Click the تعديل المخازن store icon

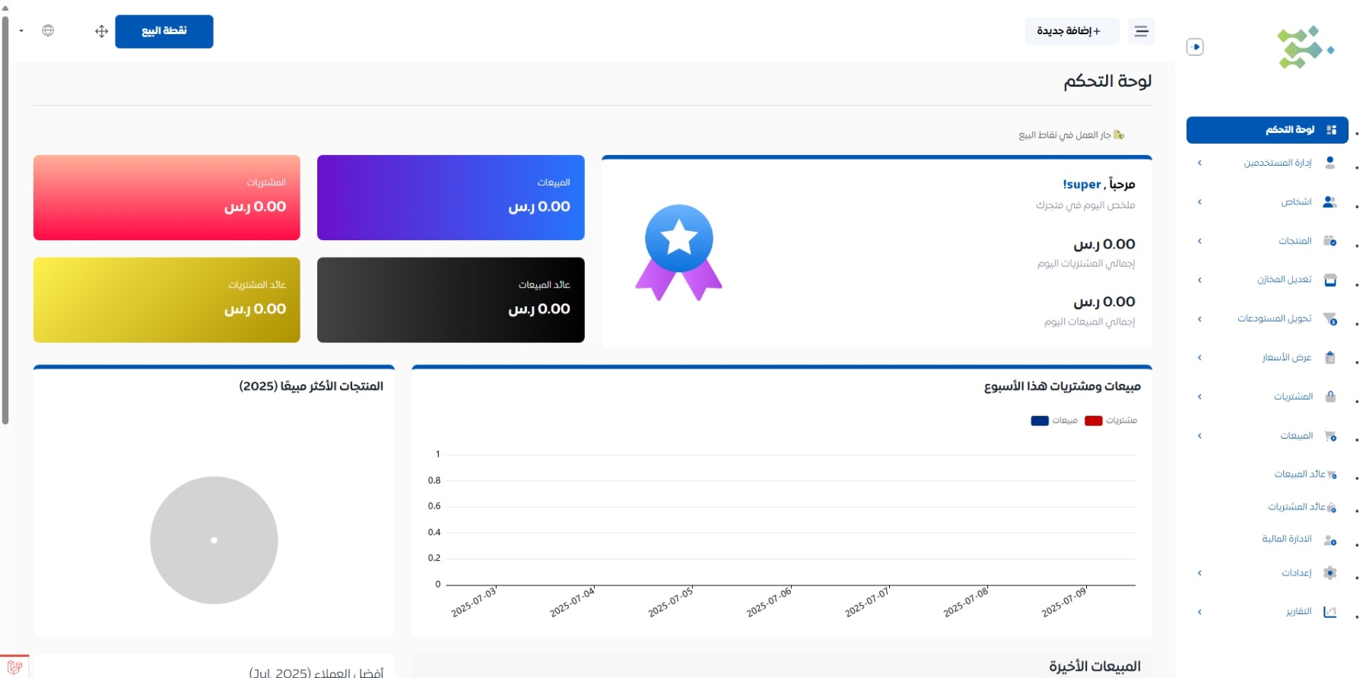[x=1330, y=280]
